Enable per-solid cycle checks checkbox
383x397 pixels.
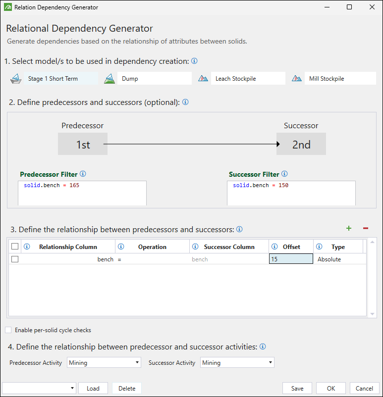tap(8, 330)
